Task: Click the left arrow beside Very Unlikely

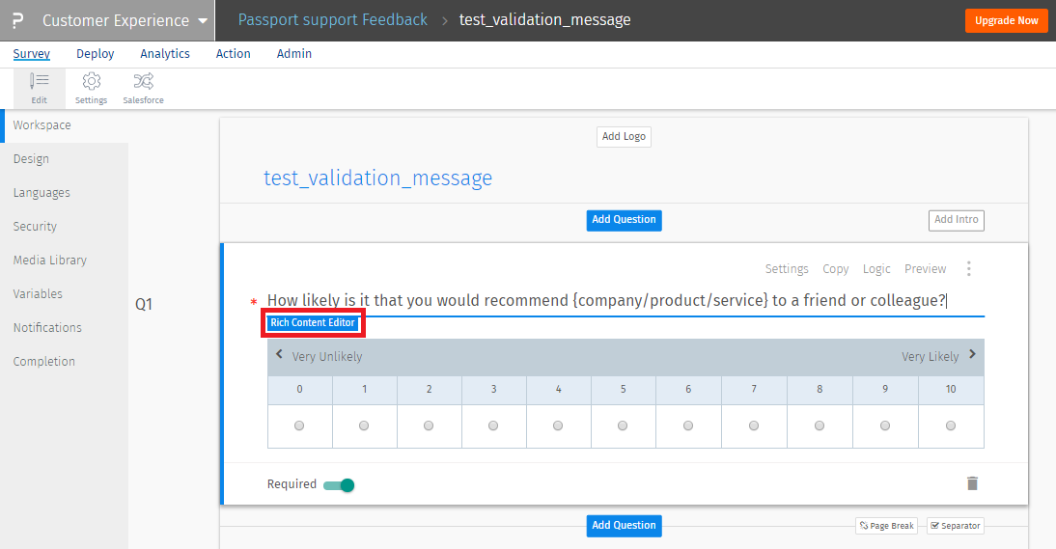Action: [x=279, y=354]
